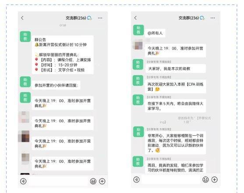Tap the plus attachment button in right chat

click(x=215, y=179)
